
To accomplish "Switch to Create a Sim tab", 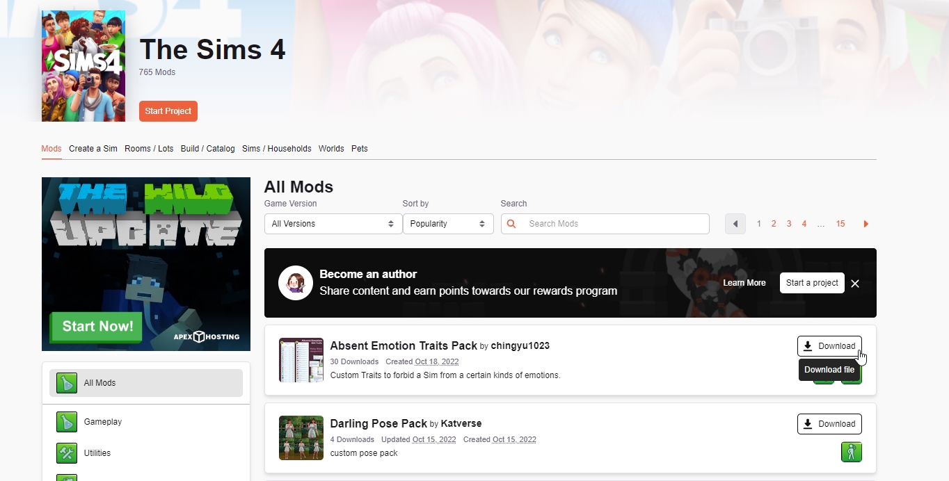I will [x=93, y=149].
